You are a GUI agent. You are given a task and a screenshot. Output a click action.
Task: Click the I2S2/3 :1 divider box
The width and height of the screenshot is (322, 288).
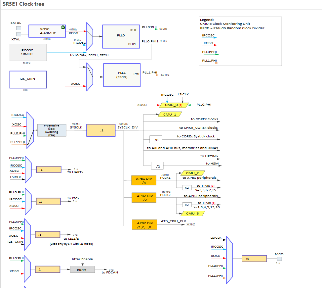[x=48, y=235]
